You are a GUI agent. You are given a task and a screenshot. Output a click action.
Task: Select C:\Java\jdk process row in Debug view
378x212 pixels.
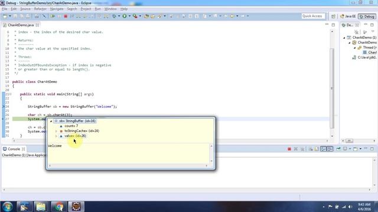(364, 58)
